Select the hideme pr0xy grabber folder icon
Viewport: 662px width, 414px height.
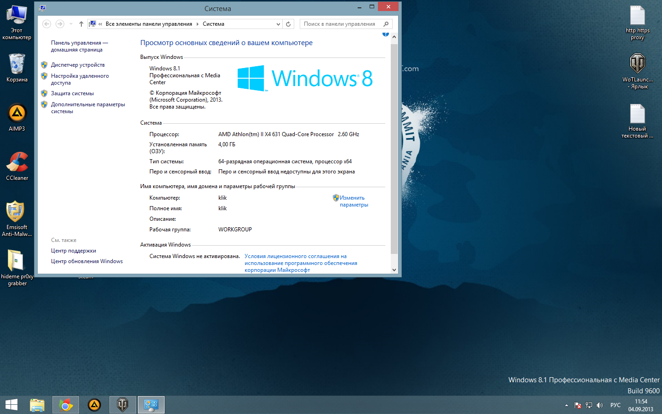pyautogui.click(x=17, y=268)
